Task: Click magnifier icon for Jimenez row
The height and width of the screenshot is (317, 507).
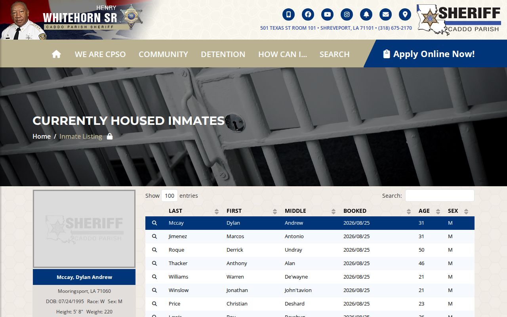Action: point(154,237)
